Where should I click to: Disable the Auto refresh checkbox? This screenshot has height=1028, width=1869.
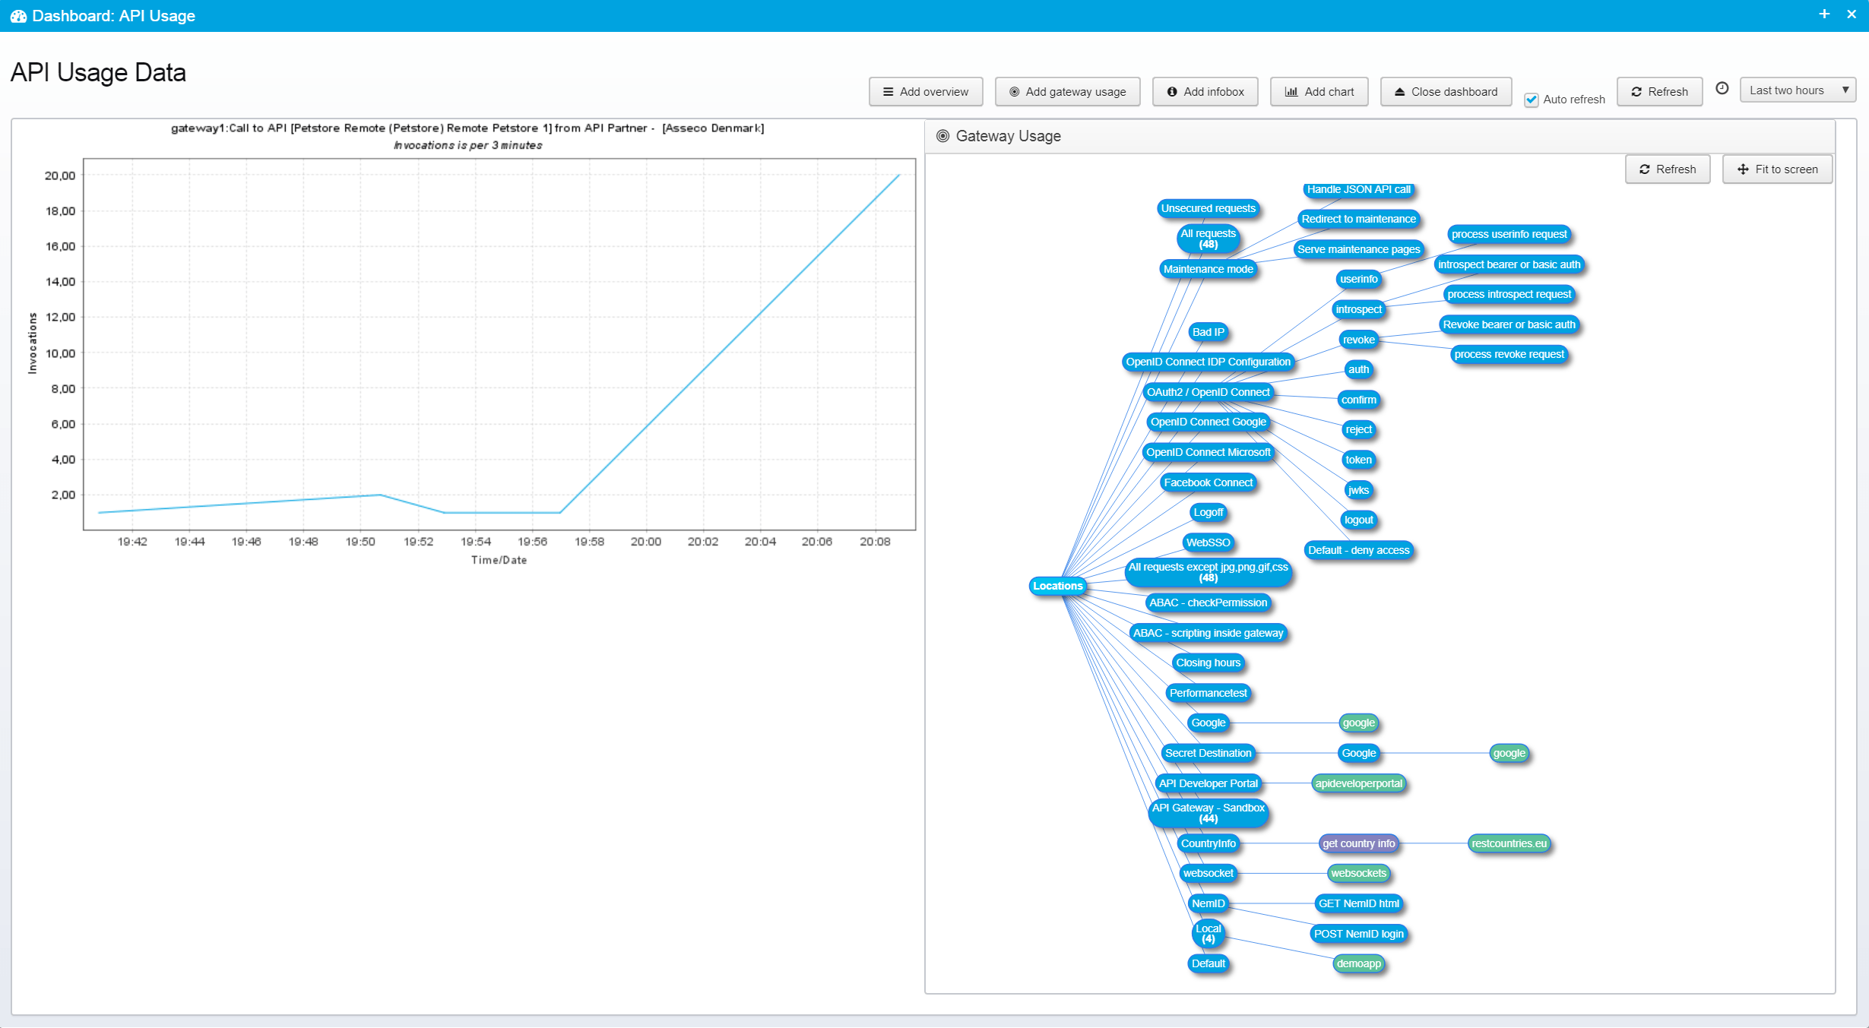pyautogui.click(x=1532, y=100)
